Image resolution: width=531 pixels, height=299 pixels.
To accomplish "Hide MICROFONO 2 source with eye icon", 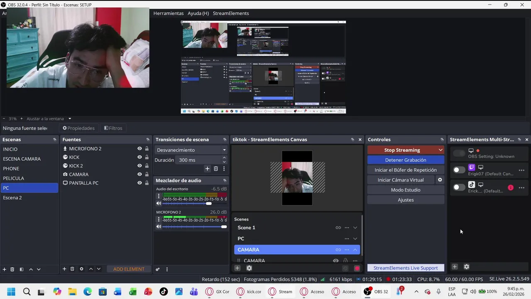I will pos(139,149).
